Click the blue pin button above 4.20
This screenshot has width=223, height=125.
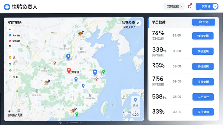pos(135,102)
